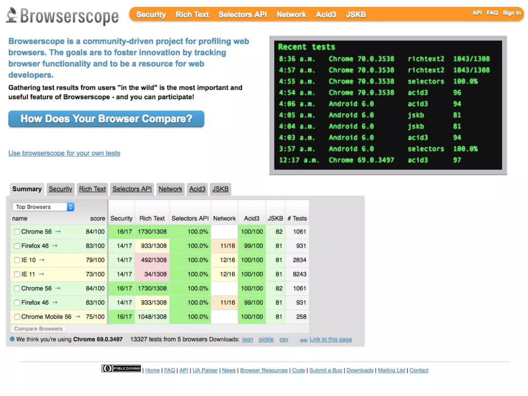Sort table by Rich Text column header
The width and height of the screenshot is (528, 396).
(152, 218)
